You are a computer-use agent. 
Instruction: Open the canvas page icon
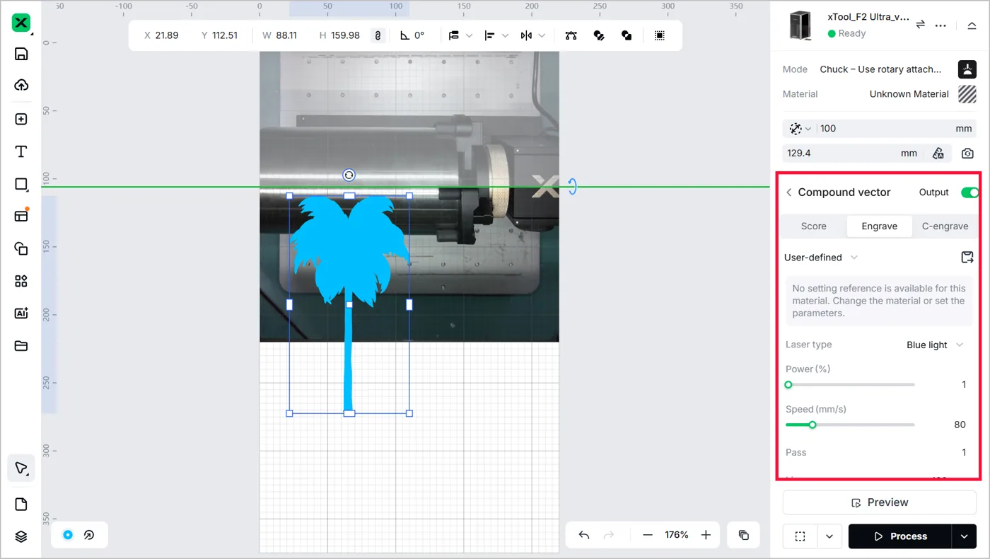tap(21, 504)
